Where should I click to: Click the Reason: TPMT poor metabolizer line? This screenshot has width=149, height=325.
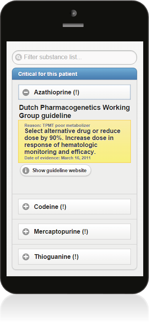click(57, 125)
